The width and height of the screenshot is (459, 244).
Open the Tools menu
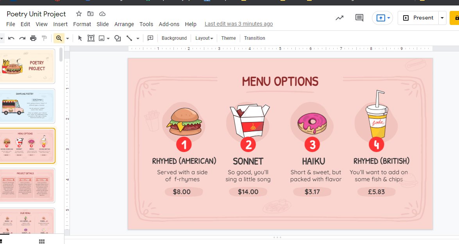click(x=146, y=24)
